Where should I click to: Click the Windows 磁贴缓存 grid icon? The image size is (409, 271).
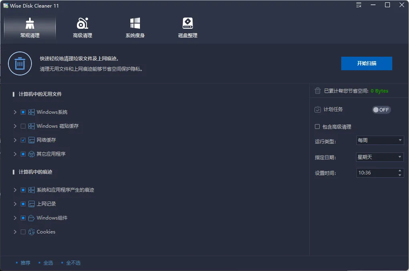pos(31,126)
